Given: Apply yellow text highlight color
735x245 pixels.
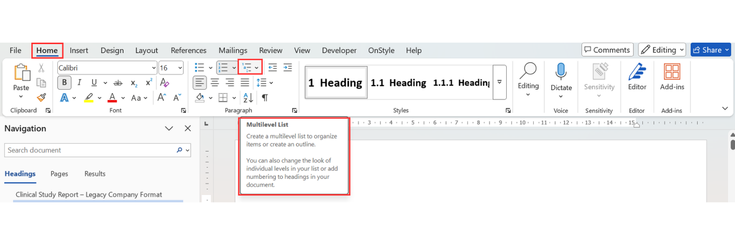Looking at the screenshot, I should click(x=88, y=98).
